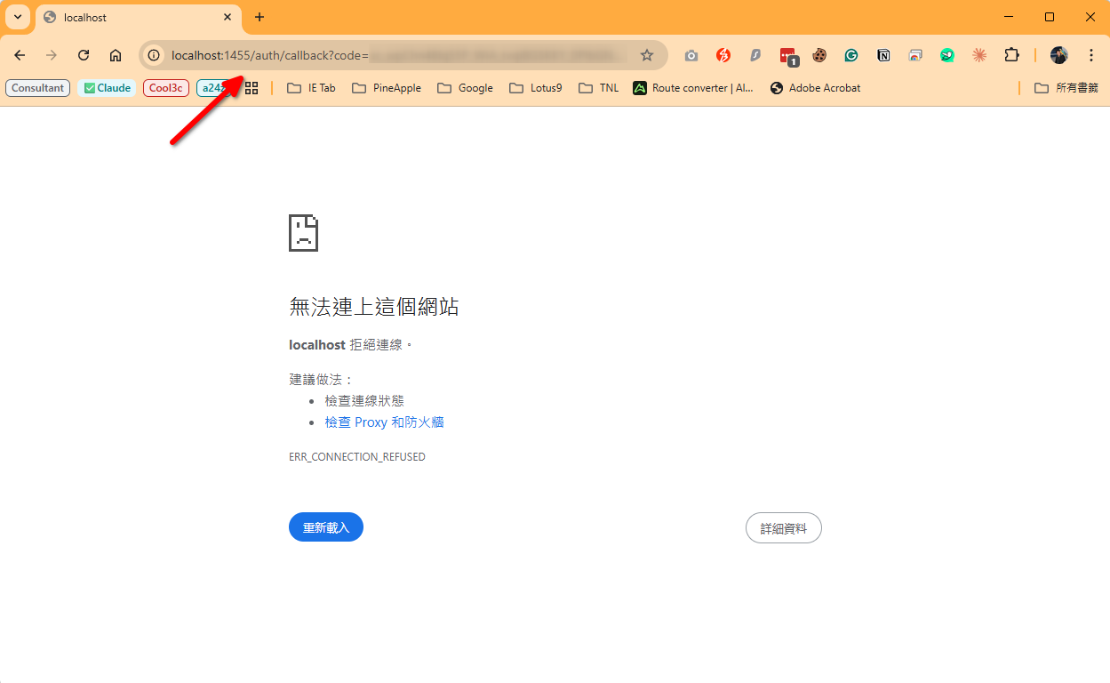Open the Route converter bookmark
The width and height of the screenshot is (1110, 683).
pyautogui.click(x=693, y=88)
